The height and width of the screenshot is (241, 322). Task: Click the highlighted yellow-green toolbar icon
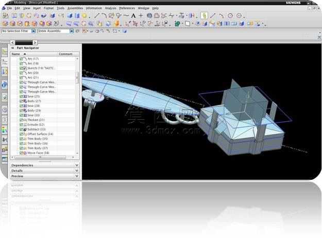(x=204, y=15)
